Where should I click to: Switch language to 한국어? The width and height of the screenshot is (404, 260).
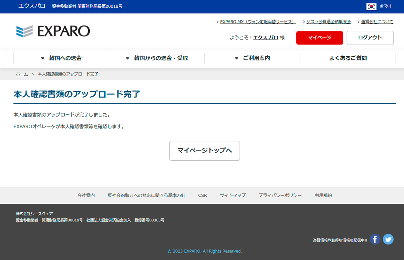click(x=385, y=6)
